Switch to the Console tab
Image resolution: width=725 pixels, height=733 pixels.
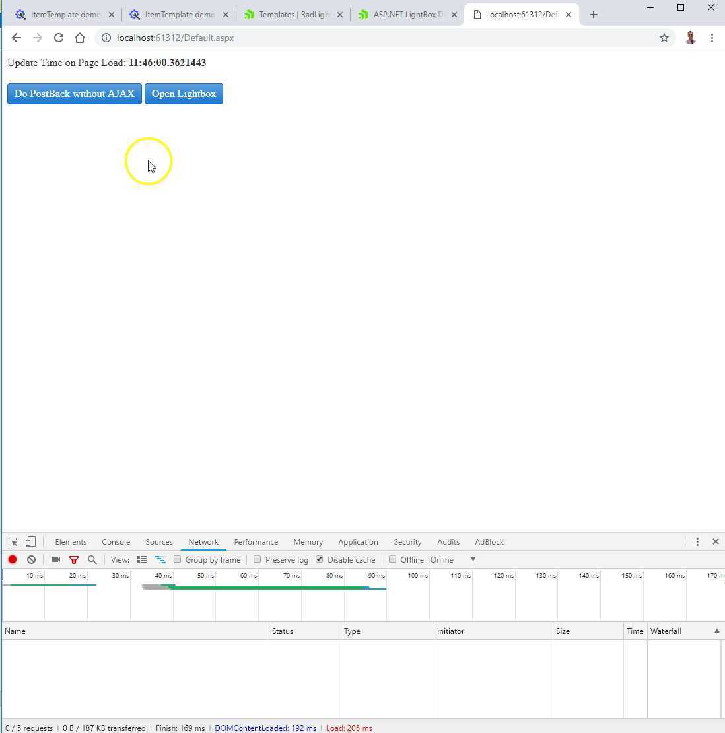coord(116,541)
